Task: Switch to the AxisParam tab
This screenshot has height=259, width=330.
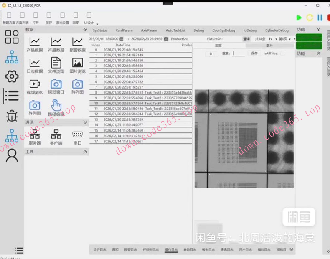Action: [149, 30]
